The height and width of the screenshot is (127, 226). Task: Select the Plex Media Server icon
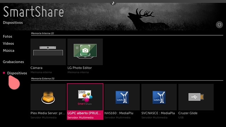pyautogui.click(x=48, y=97)
